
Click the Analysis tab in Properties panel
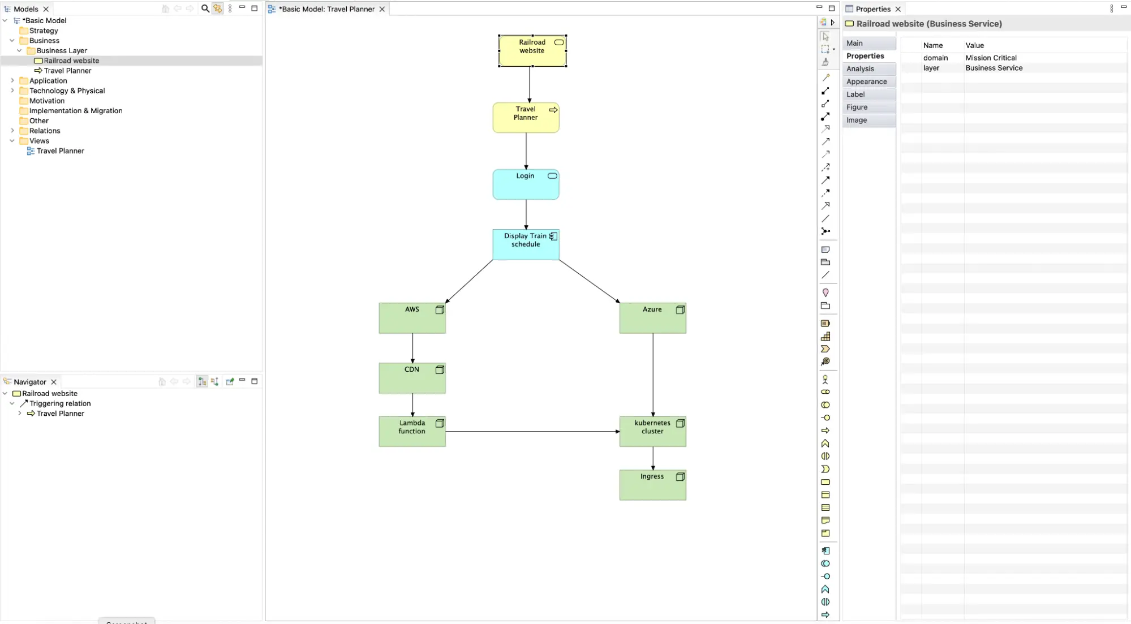[861, 68]
